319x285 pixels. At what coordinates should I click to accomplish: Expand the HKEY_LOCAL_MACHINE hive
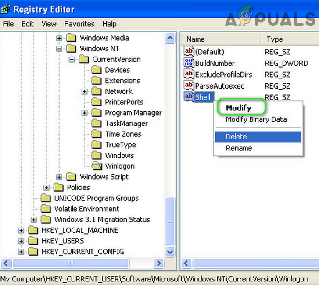point(21,231)
